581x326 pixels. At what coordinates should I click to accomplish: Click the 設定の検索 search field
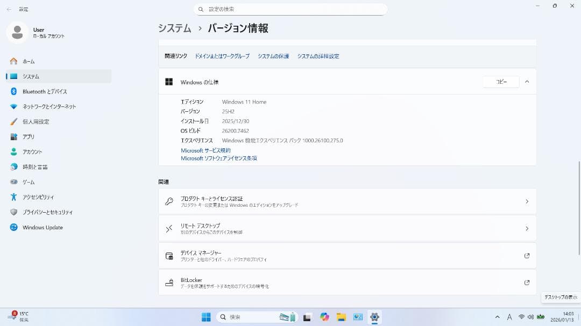290,9
